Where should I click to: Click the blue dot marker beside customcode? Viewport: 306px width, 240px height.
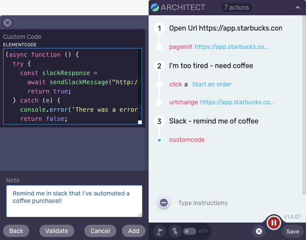tap(159, 140)
